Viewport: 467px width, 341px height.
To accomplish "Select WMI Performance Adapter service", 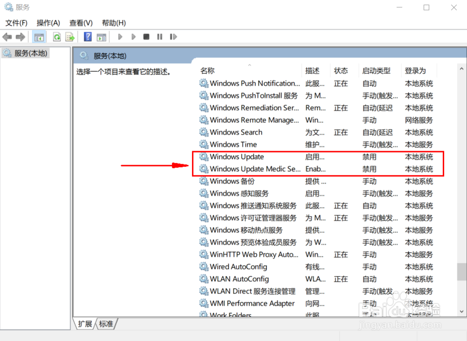I will point(252,303).
